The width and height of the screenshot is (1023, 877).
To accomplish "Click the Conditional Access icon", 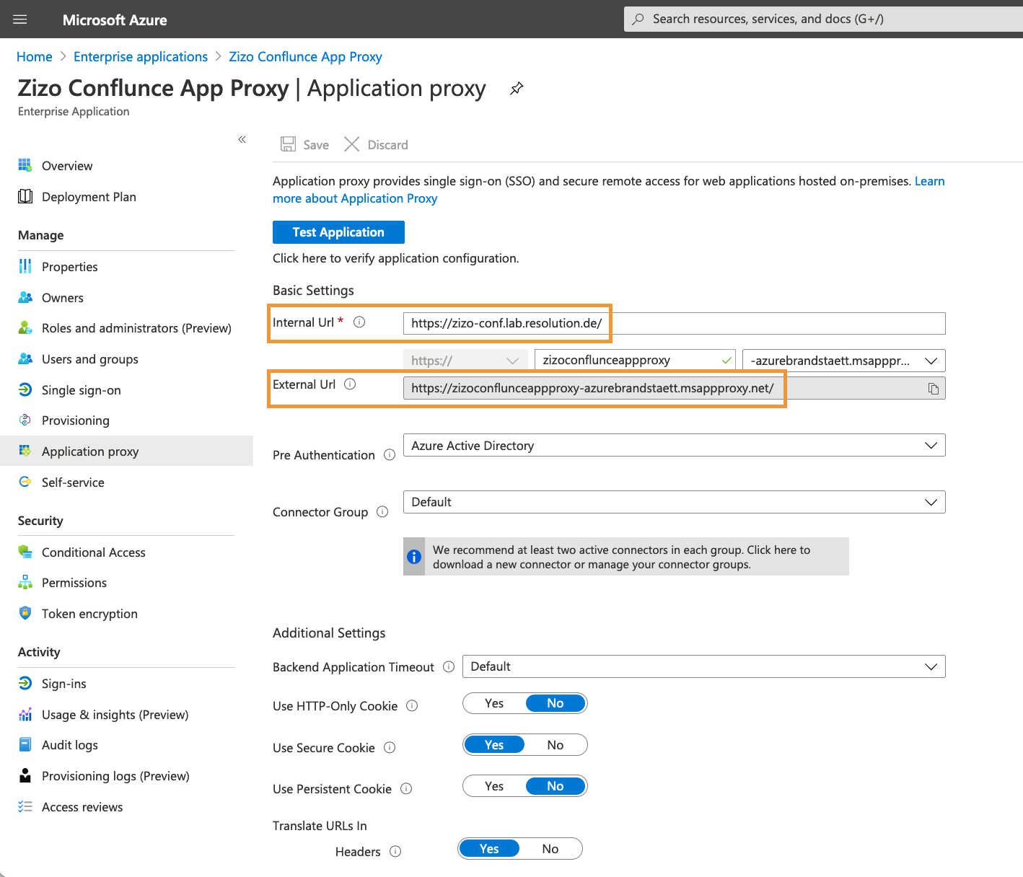I will pos(25,552).
